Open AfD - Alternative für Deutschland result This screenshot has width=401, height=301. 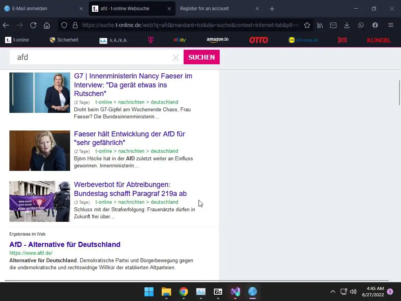coord(65,245)
